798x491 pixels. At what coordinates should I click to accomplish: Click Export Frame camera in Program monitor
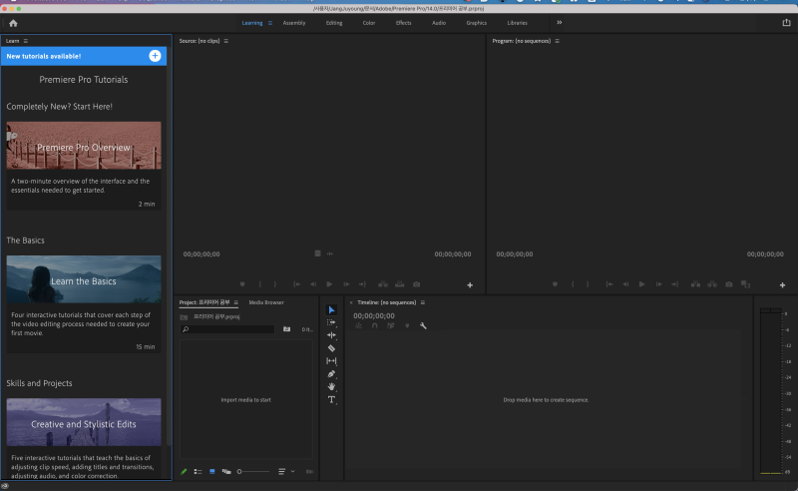click(729, 284)
